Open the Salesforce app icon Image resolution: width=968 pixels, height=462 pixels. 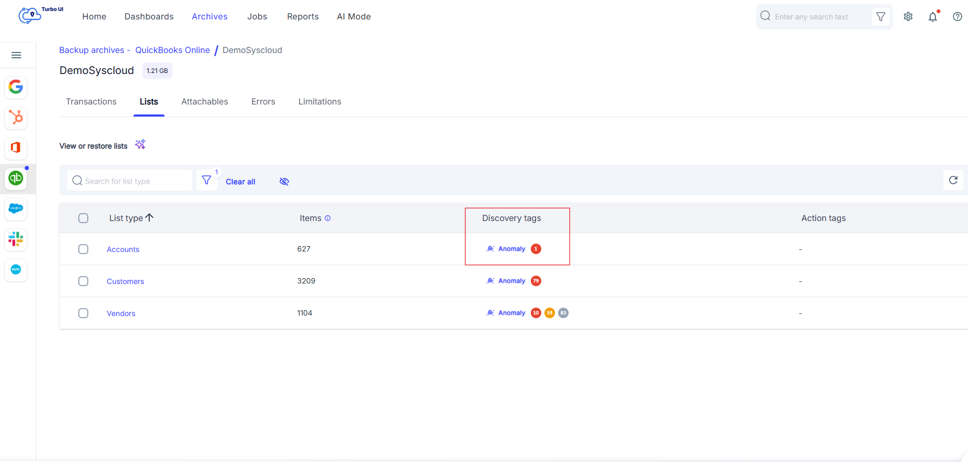pos(16,208)
